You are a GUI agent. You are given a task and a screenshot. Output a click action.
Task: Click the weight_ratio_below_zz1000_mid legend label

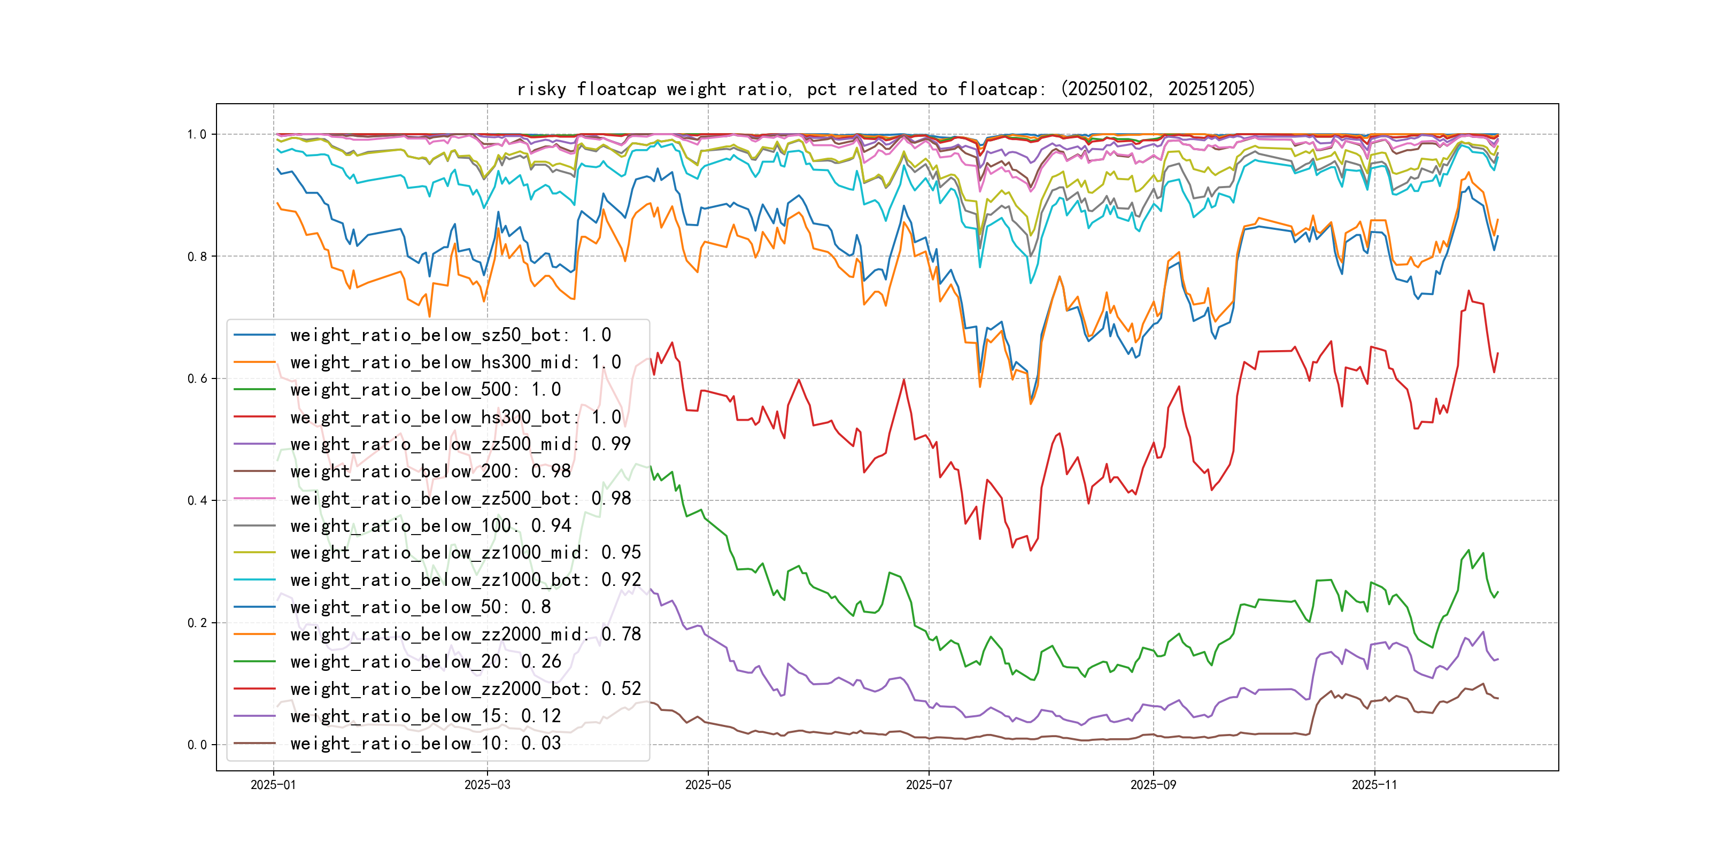(x=465, y=553)
